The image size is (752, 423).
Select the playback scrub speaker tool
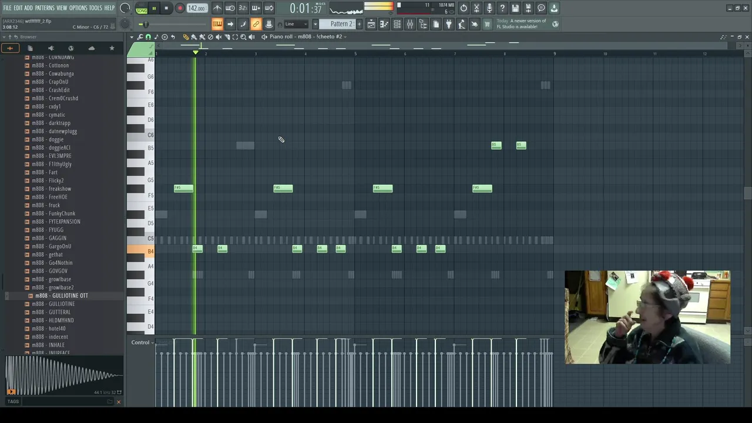251,37
